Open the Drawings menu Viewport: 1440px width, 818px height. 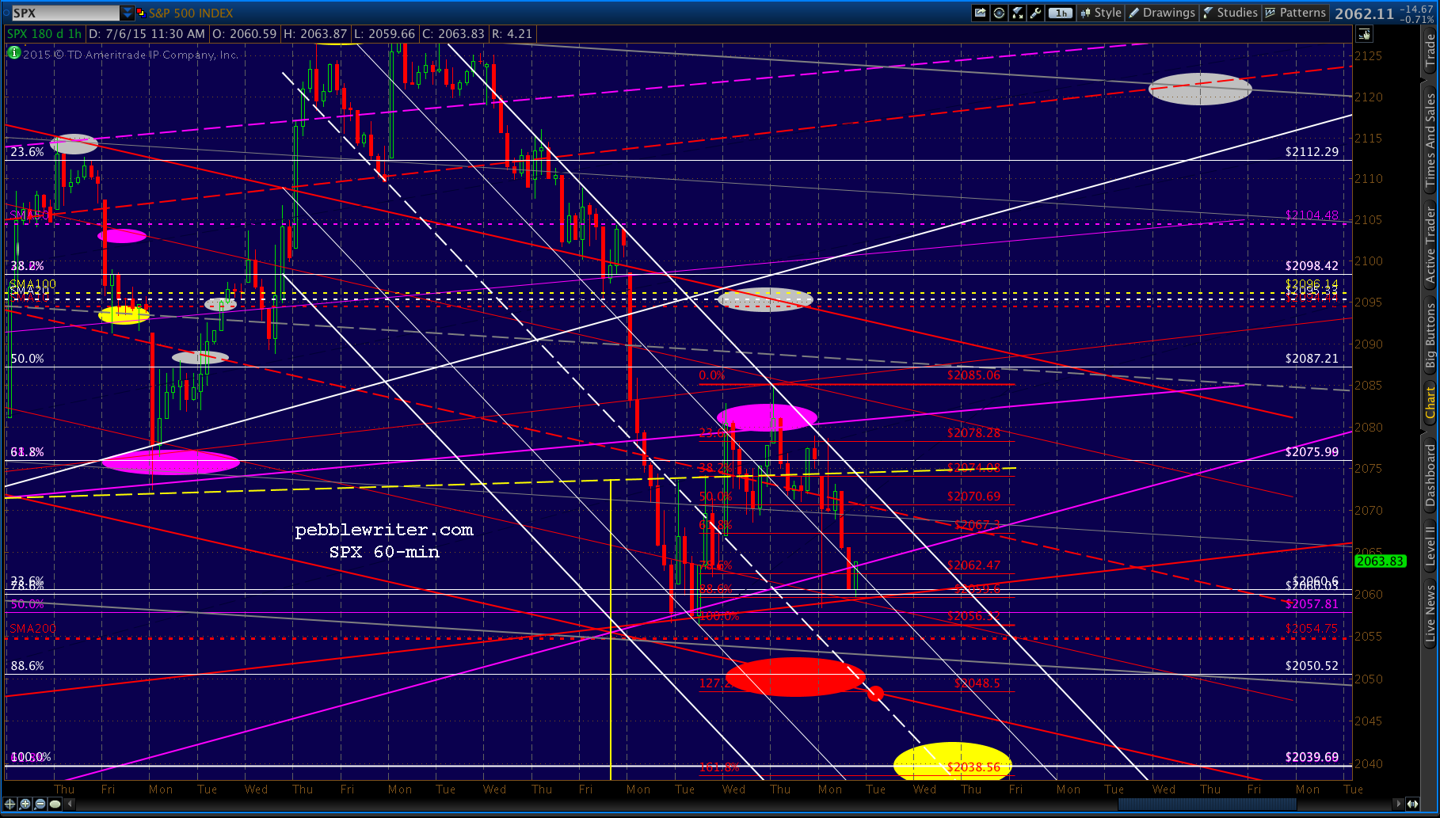click(x=1161, y=13)
